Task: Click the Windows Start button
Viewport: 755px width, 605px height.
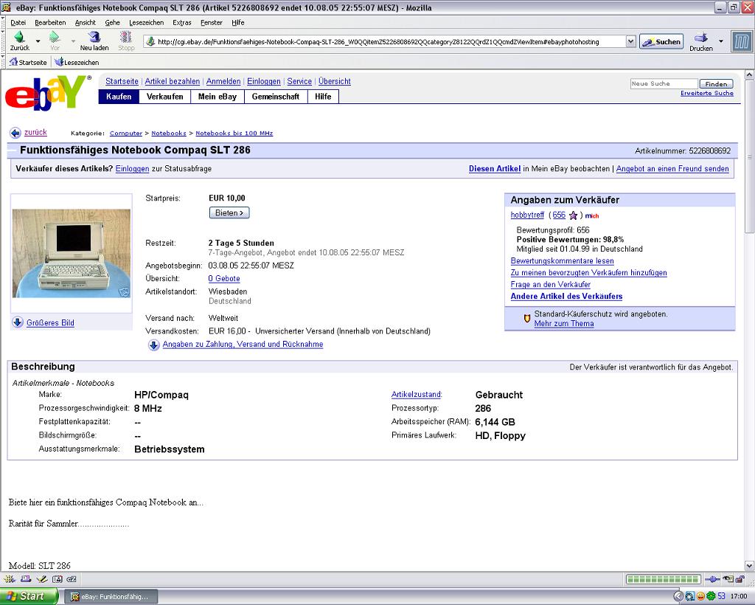Action: click(x=29, y=596)
